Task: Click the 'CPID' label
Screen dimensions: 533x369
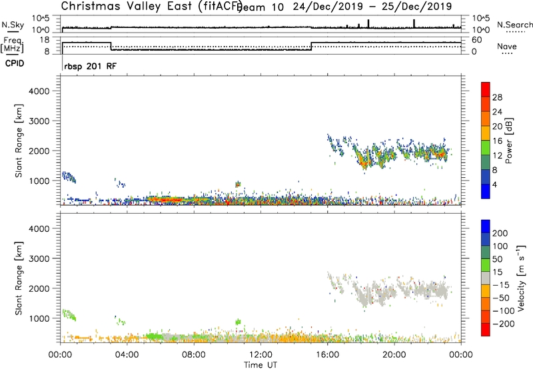Action: pos(15,63)
